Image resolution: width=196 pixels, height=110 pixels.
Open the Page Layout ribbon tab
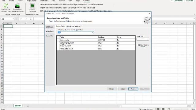tap(31, 1)
